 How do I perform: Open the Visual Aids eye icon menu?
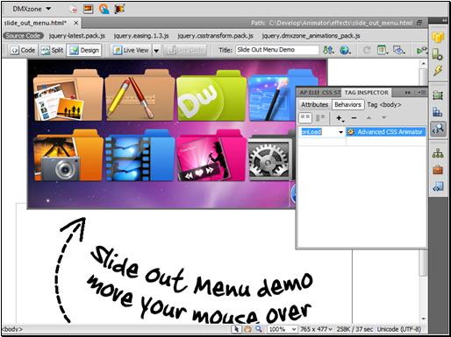(x=399, y=50)
